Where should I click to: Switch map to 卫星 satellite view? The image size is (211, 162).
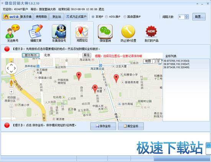[x=157, y=61]
